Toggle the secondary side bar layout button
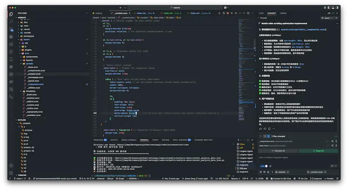The height and width of the screenshot is (190, 348). click(337, 7)
